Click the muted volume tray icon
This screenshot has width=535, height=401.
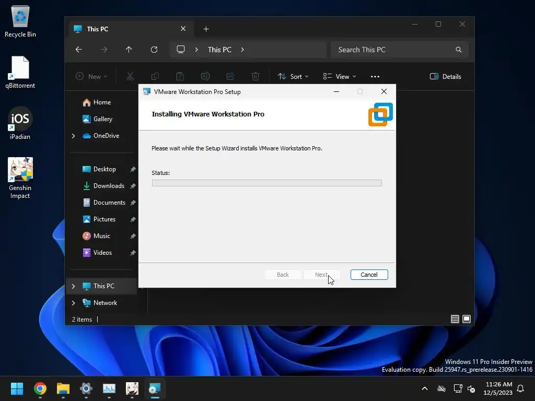click(471, 388)
